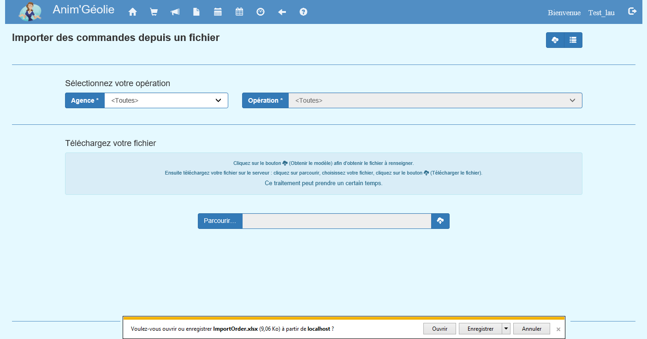
Task: Click the Test_lau username link
Action: [601, 13]
